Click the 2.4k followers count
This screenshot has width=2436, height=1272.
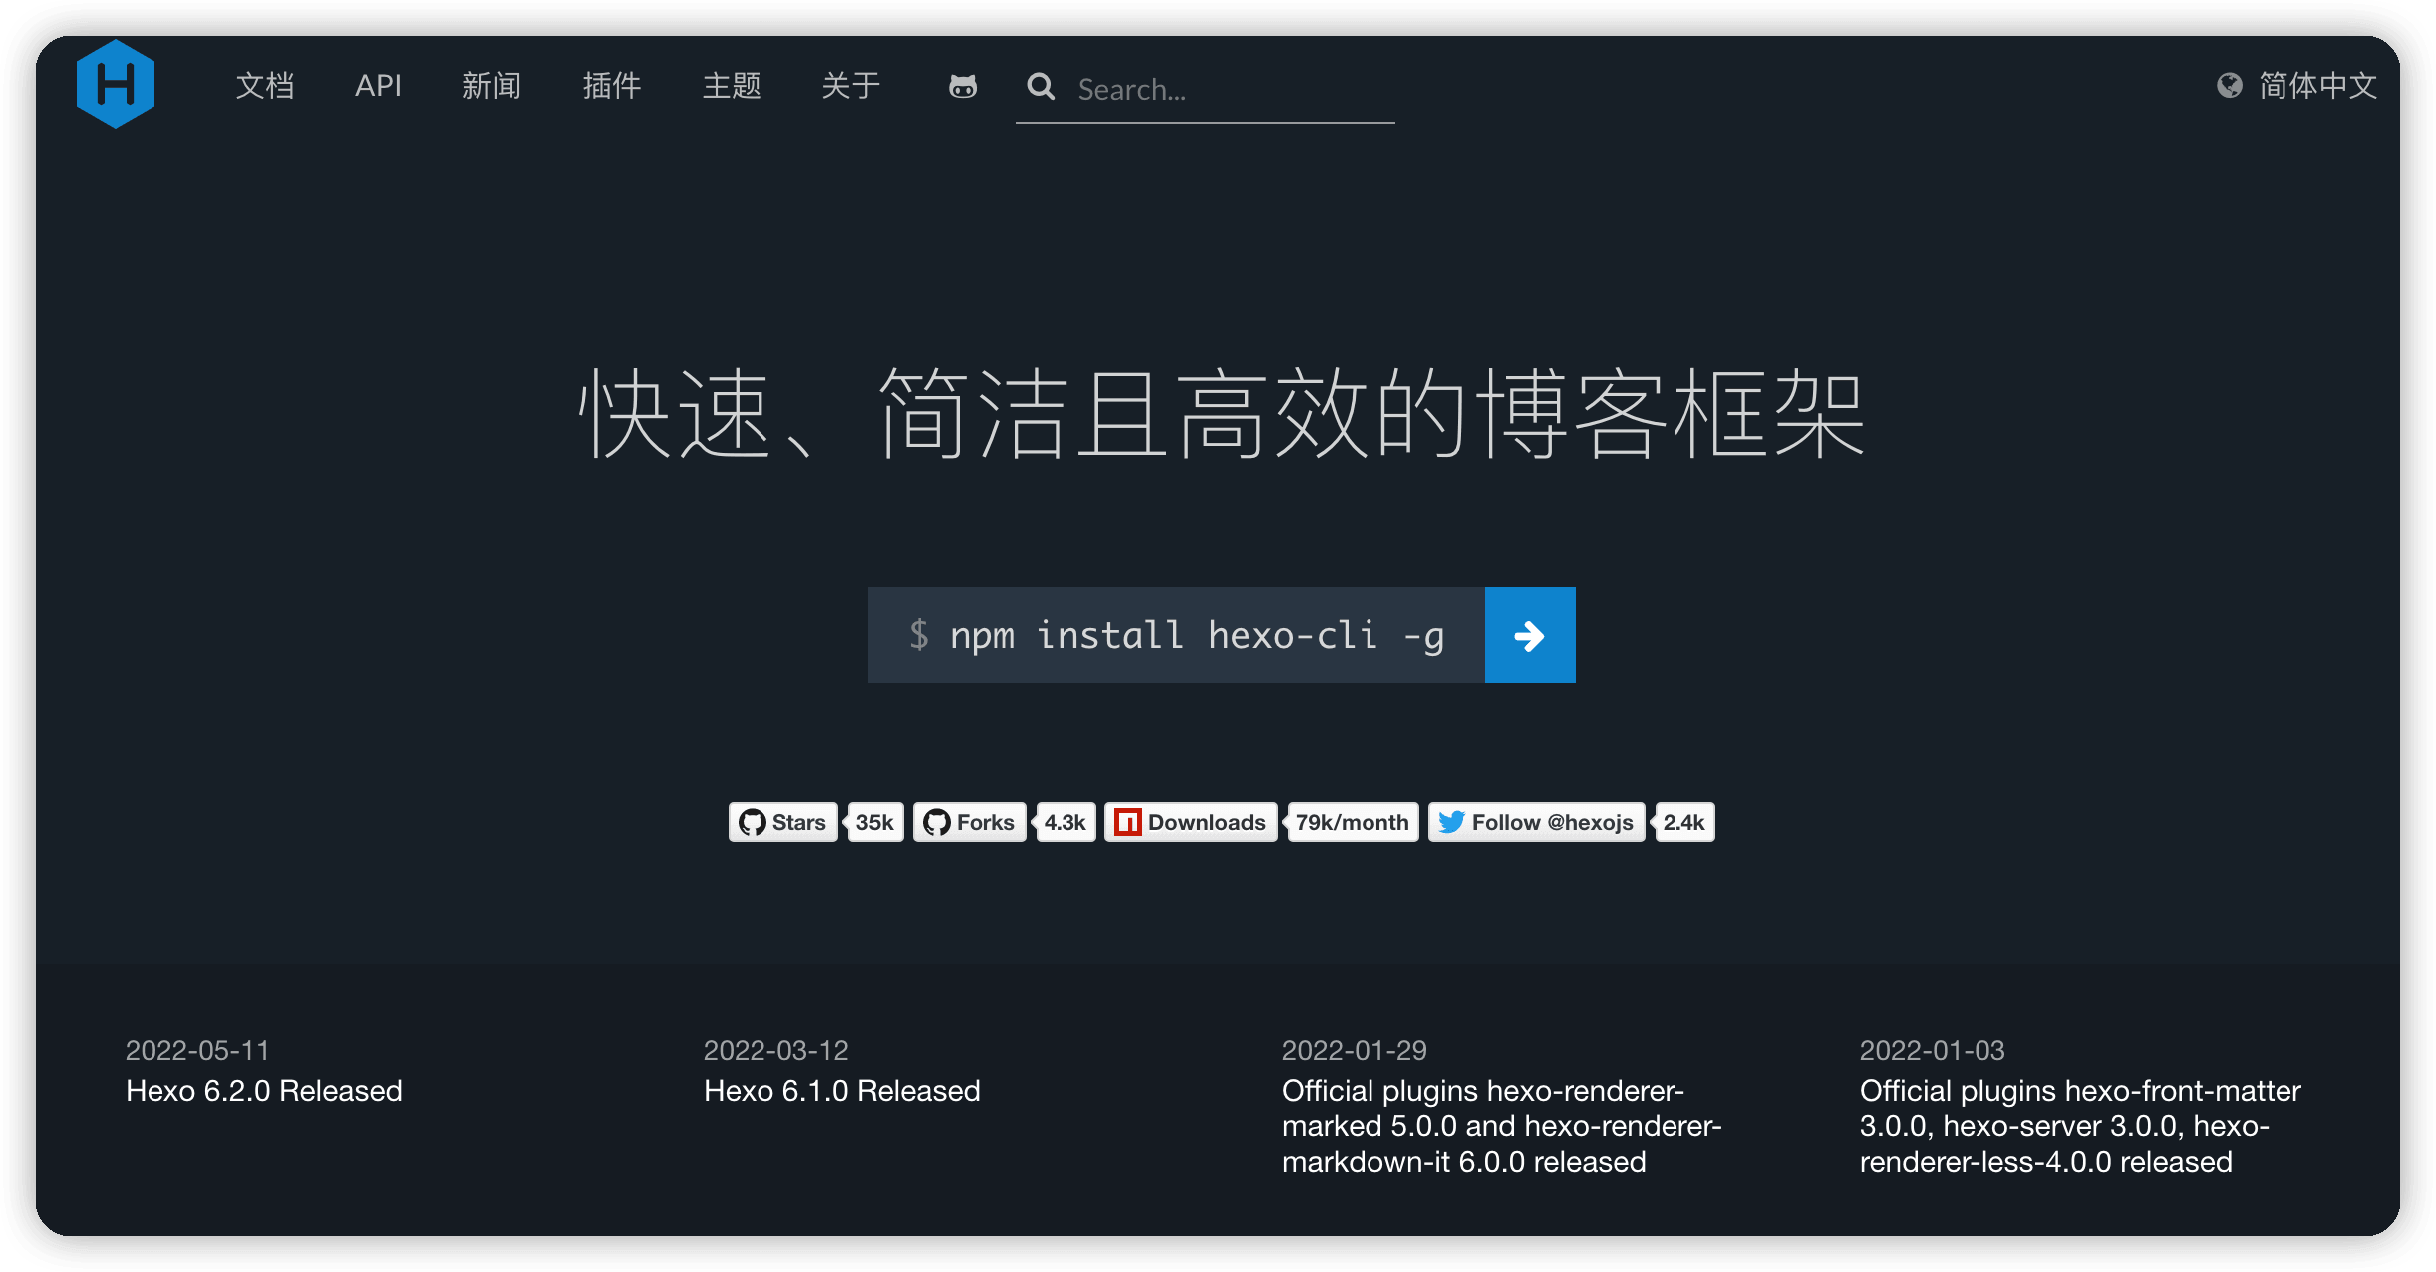pos(1684,822)
